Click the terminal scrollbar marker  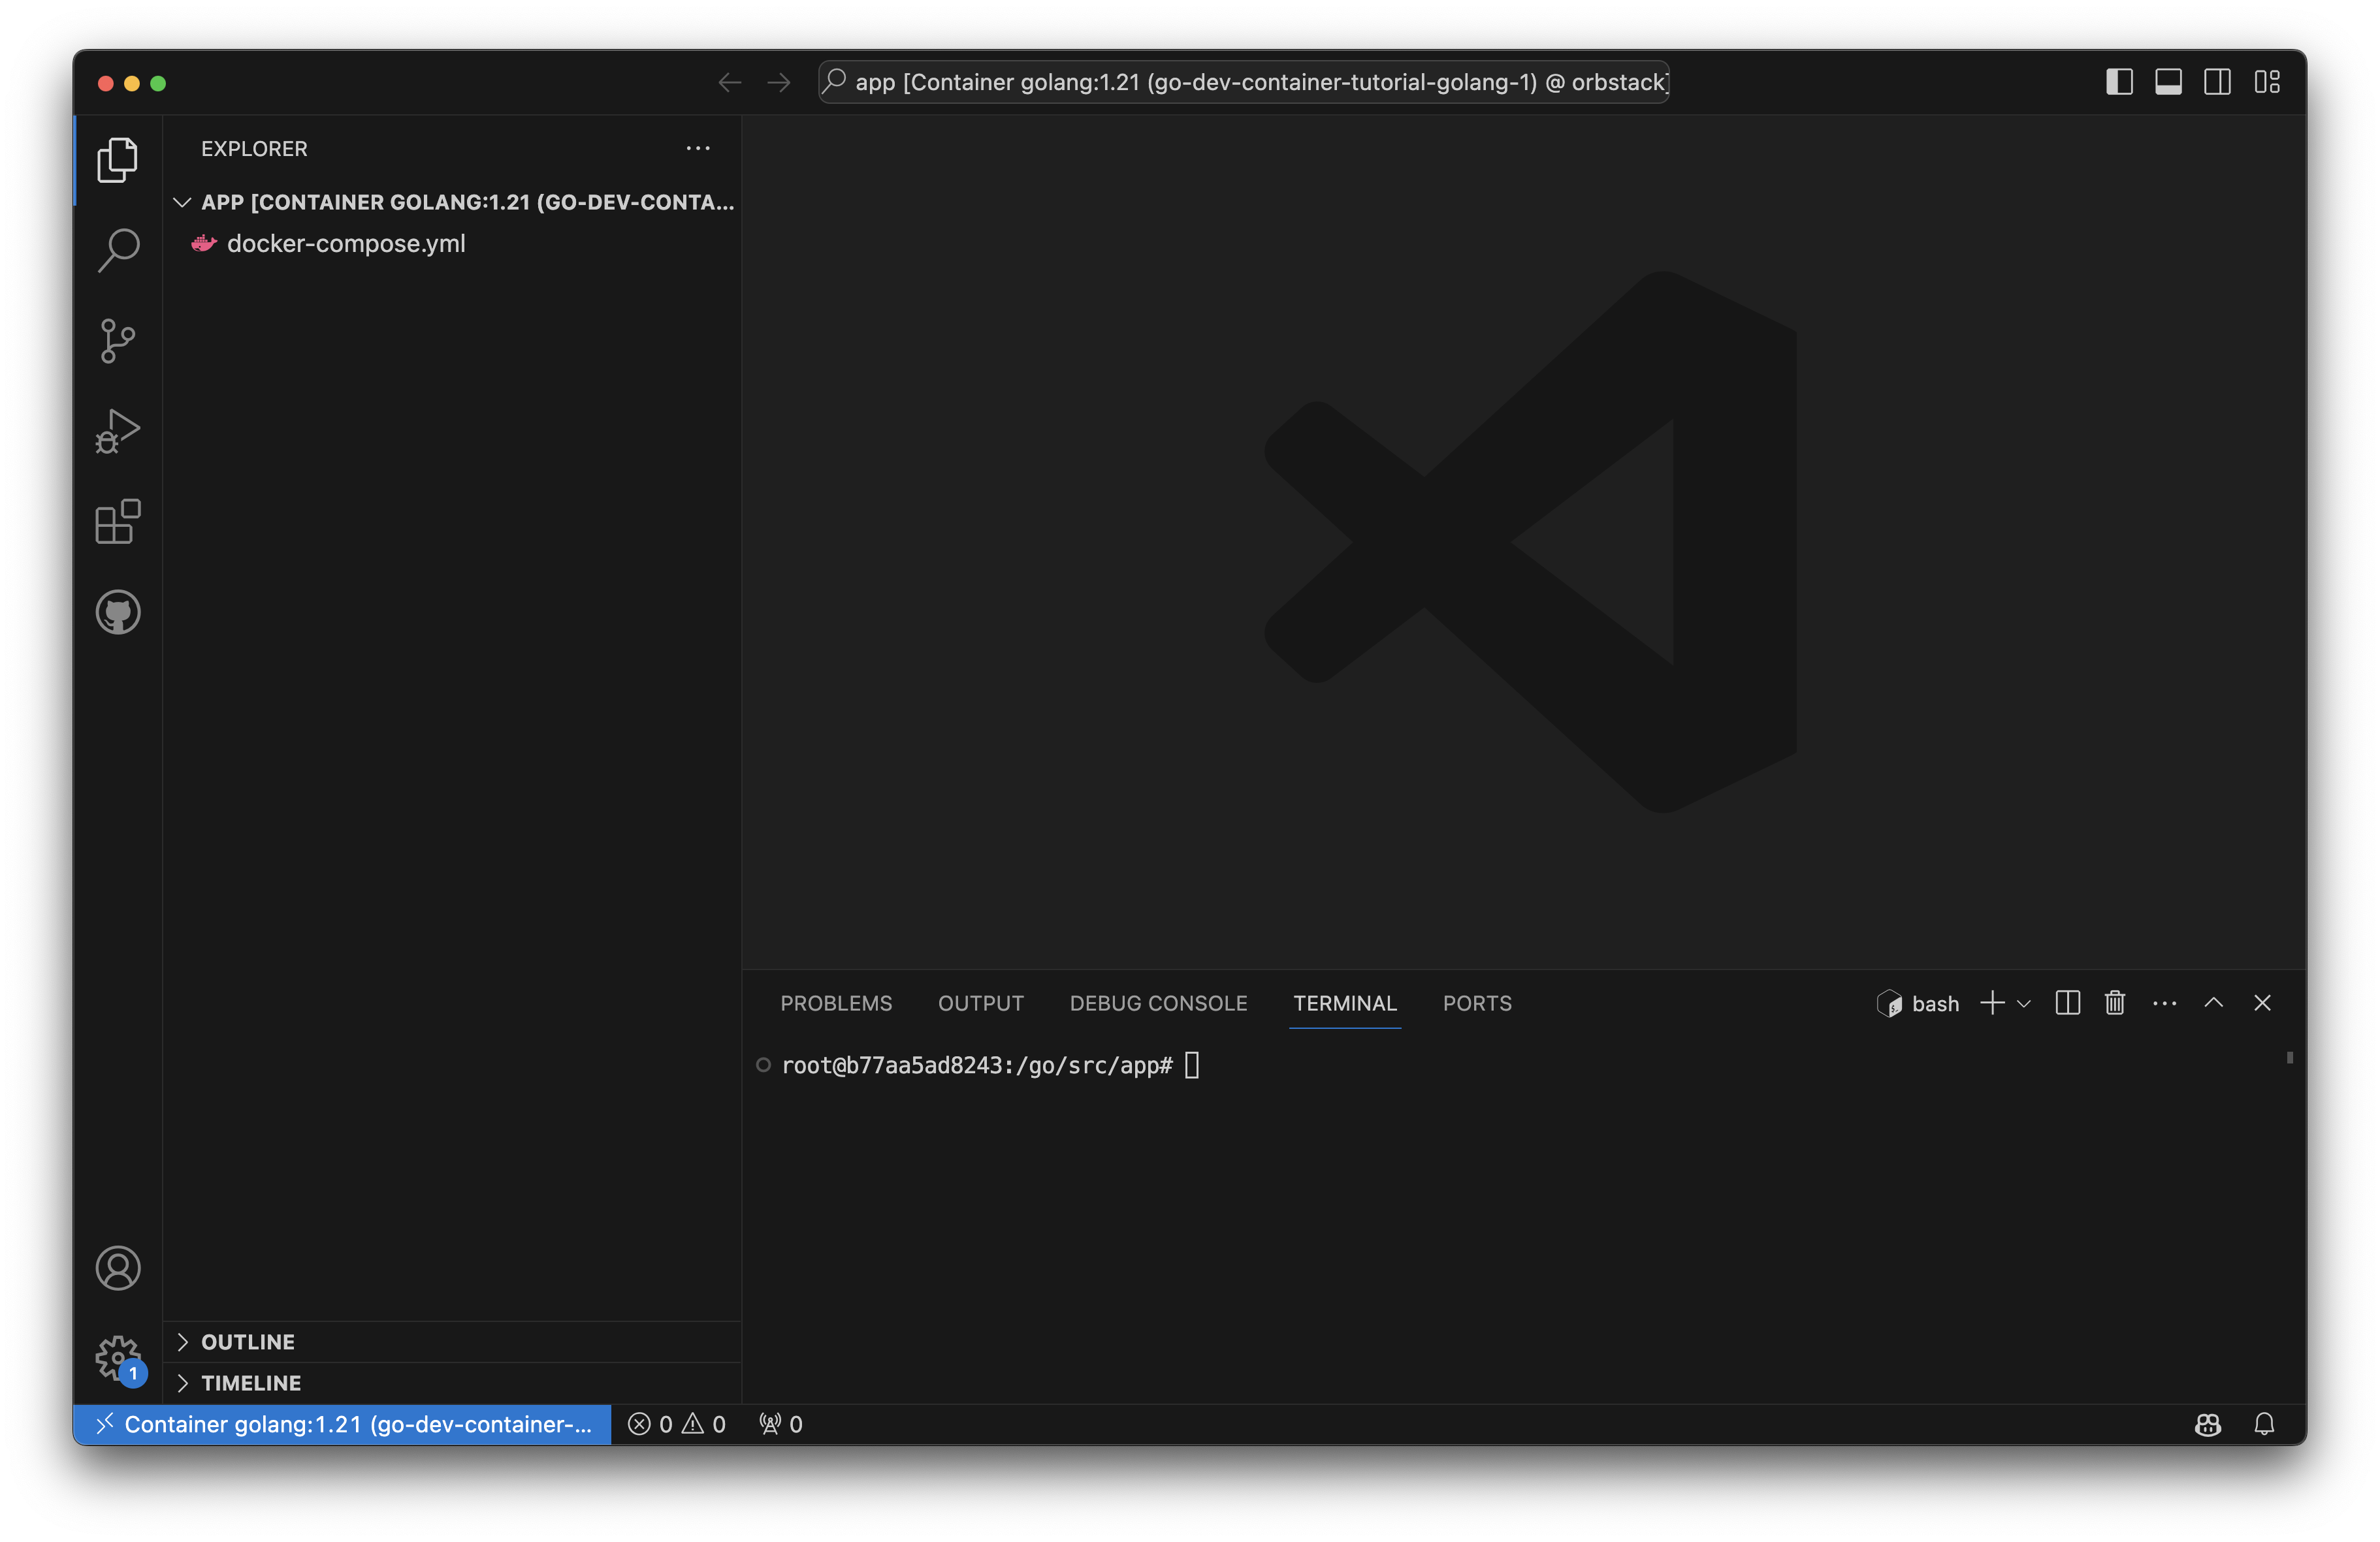pos(2289,1056)
